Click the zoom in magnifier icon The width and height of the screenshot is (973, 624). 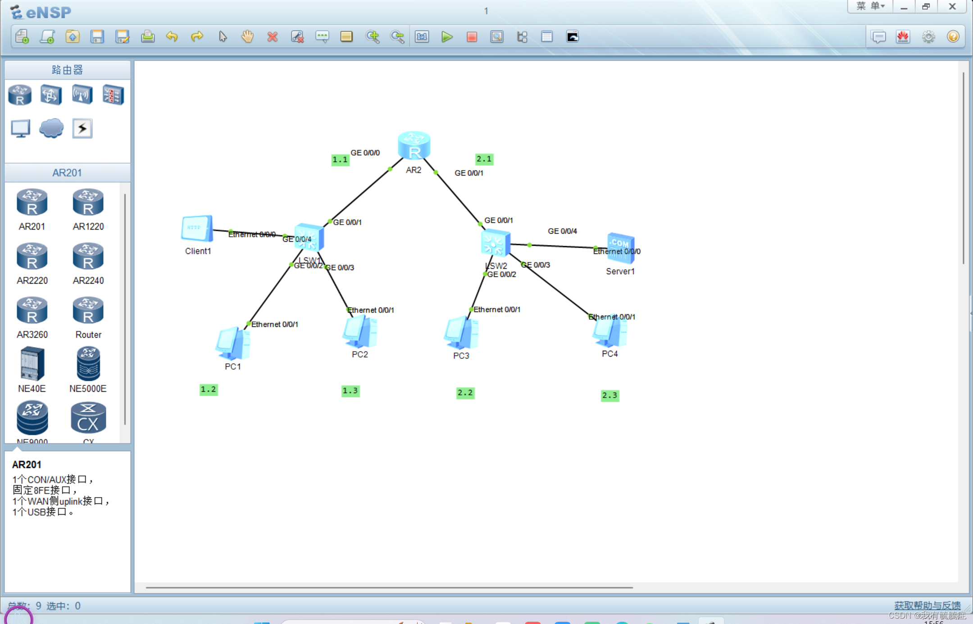pyautogui.click(x=373, y=36)
